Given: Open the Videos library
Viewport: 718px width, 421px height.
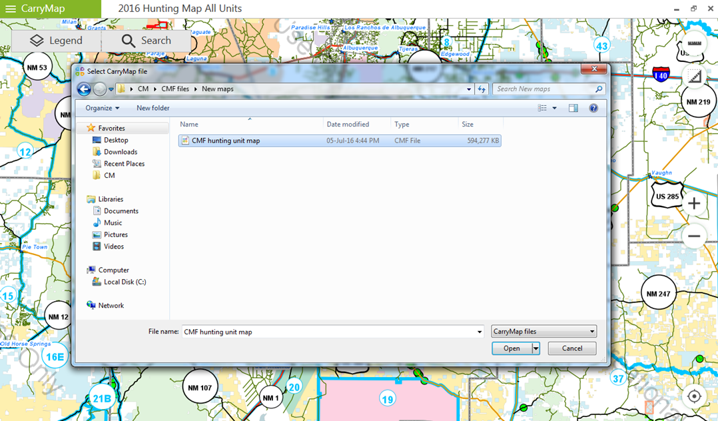Looking at the screenshot, I should point(113,246).
